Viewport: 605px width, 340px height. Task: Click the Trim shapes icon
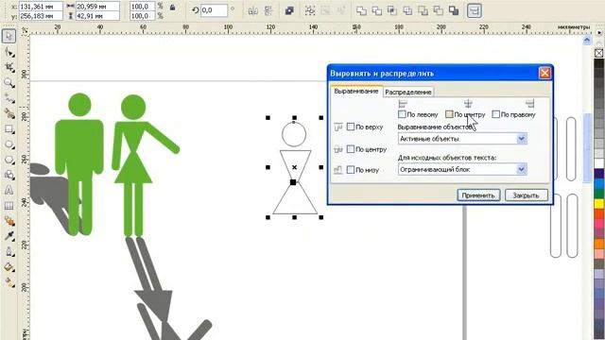tap(376, 10)
